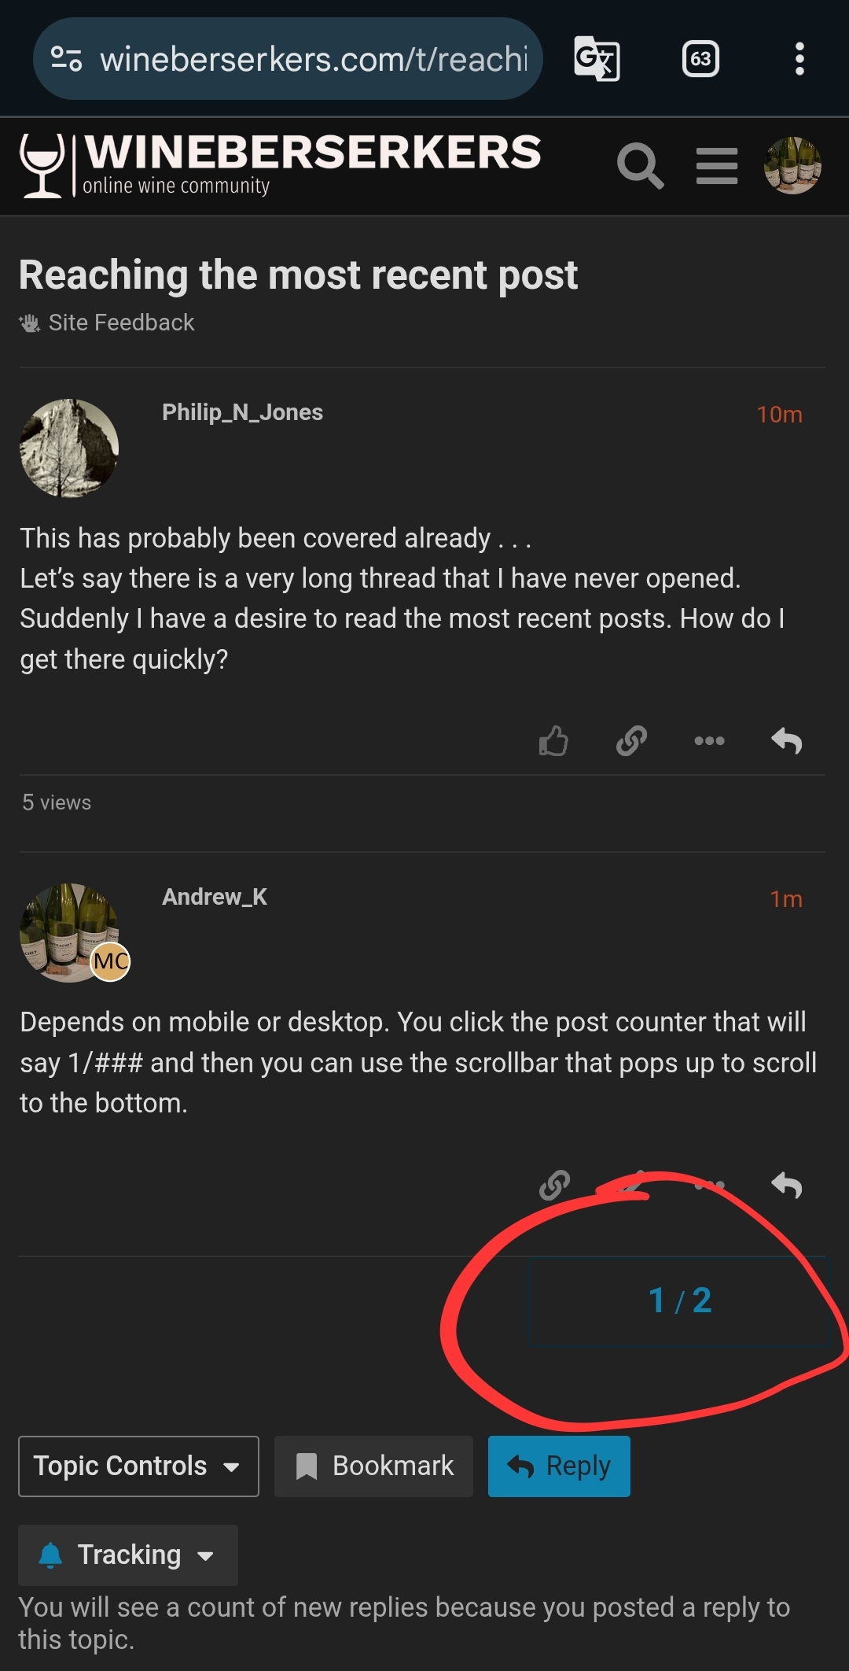Tap the site info icon in address bar
Viewport: 849px width, 1671px height.
coord(66,59)
